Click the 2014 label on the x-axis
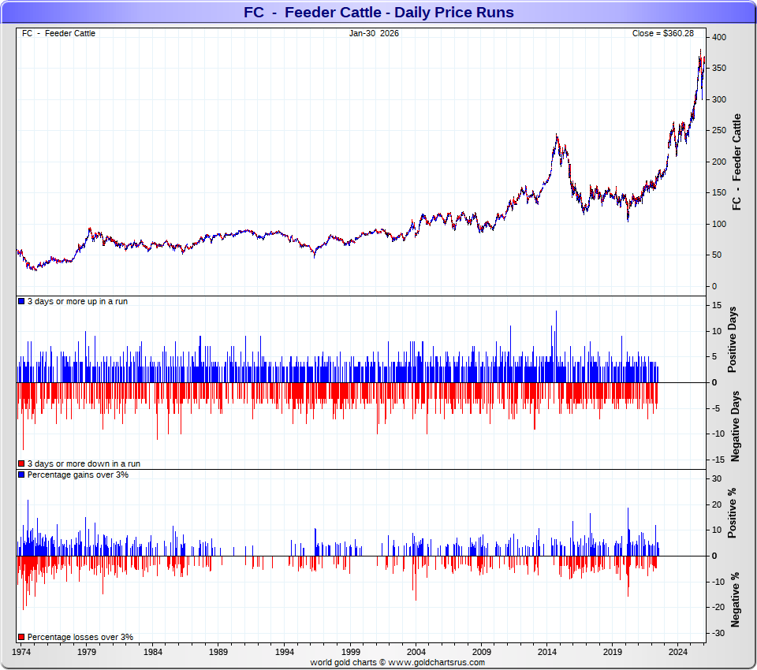 (547, 652)
